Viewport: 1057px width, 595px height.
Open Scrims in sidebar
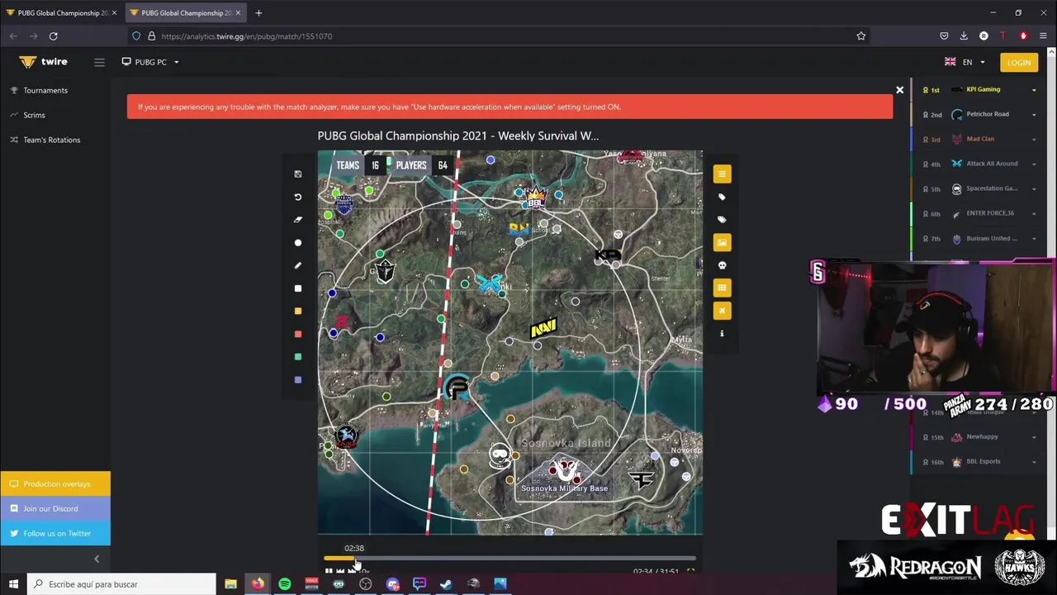[34, 115]
